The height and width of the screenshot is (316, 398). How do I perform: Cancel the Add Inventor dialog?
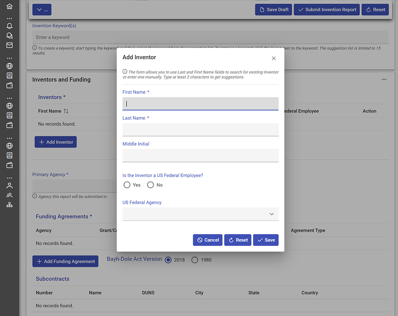coord(207,240)
